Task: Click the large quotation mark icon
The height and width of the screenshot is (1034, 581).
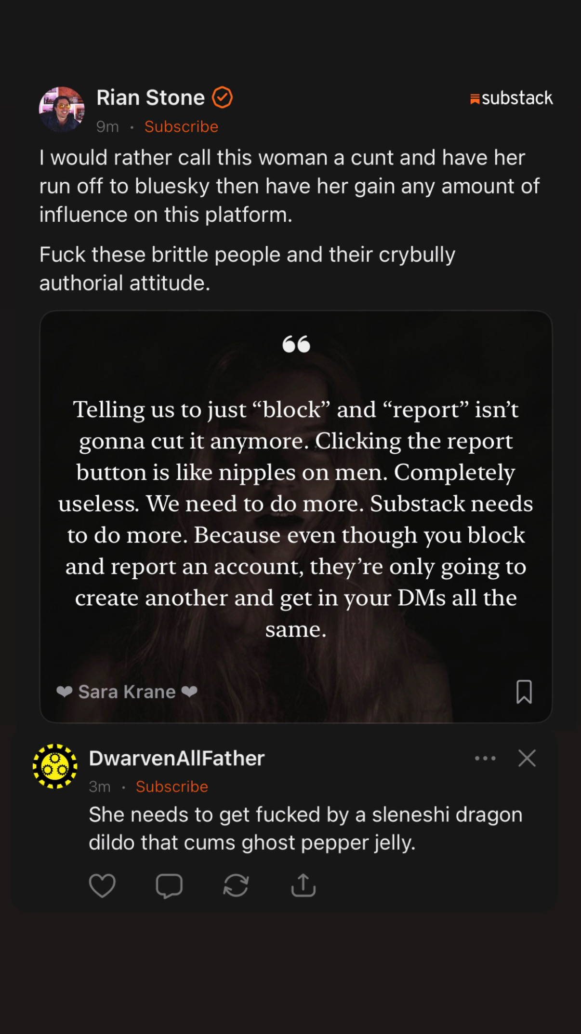Action: click(x=296, y=344)
